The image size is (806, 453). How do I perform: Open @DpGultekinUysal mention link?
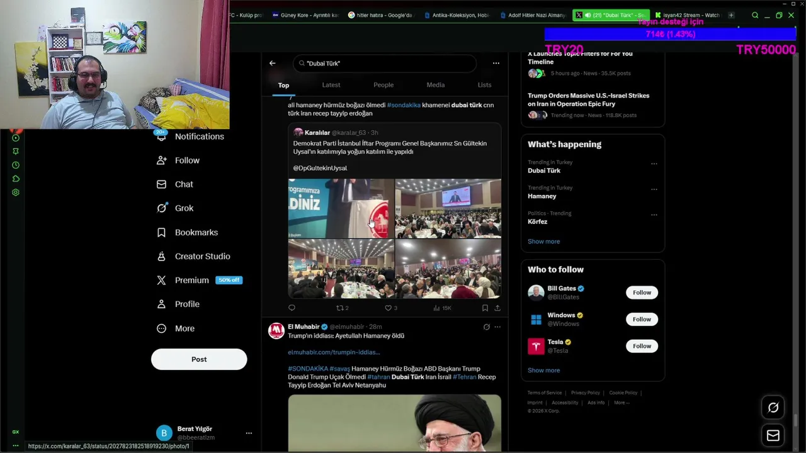tap(320, 168)
